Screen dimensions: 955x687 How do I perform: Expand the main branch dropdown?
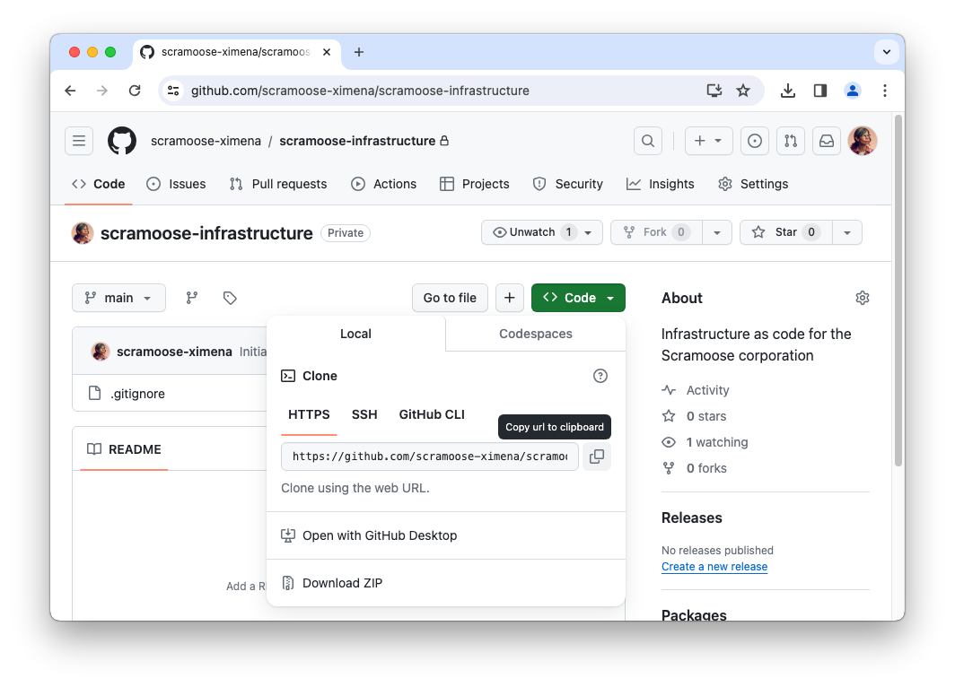118,298
